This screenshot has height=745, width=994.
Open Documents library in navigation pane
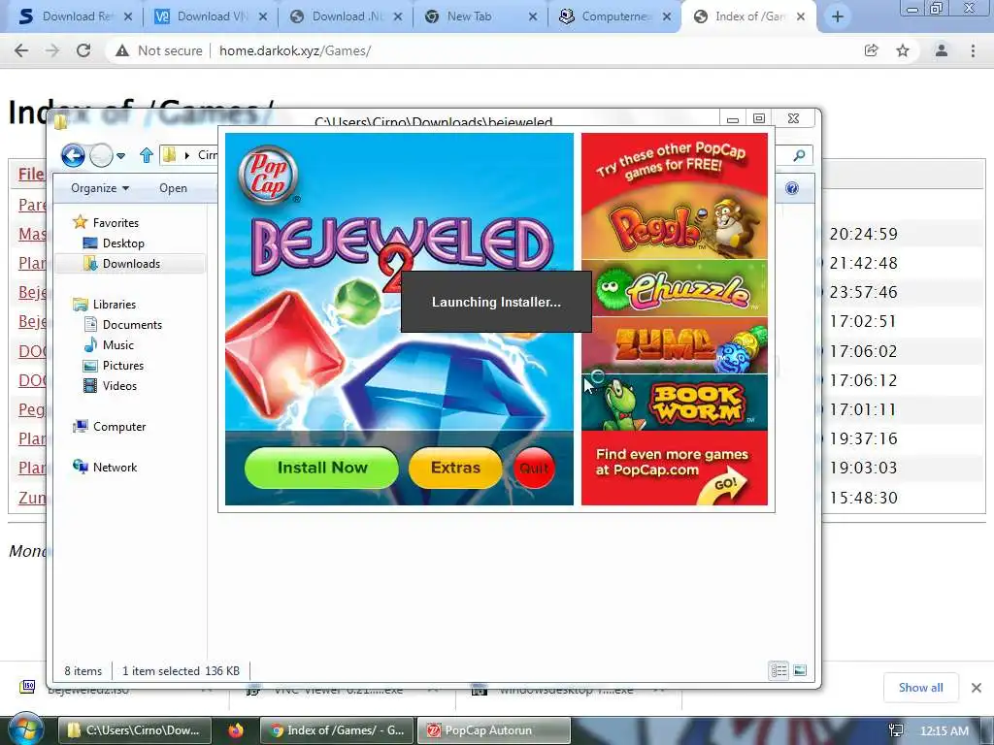pos(132,324)
